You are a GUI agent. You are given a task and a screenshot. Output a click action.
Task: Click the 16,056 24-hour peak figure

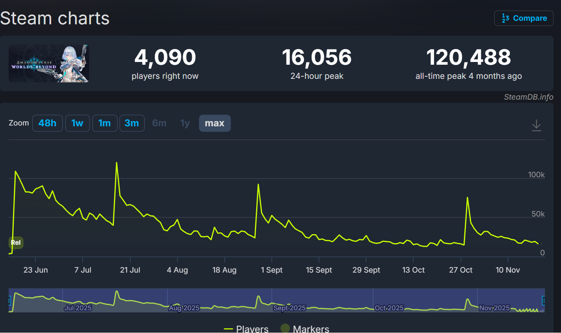[x=317, y=57]
